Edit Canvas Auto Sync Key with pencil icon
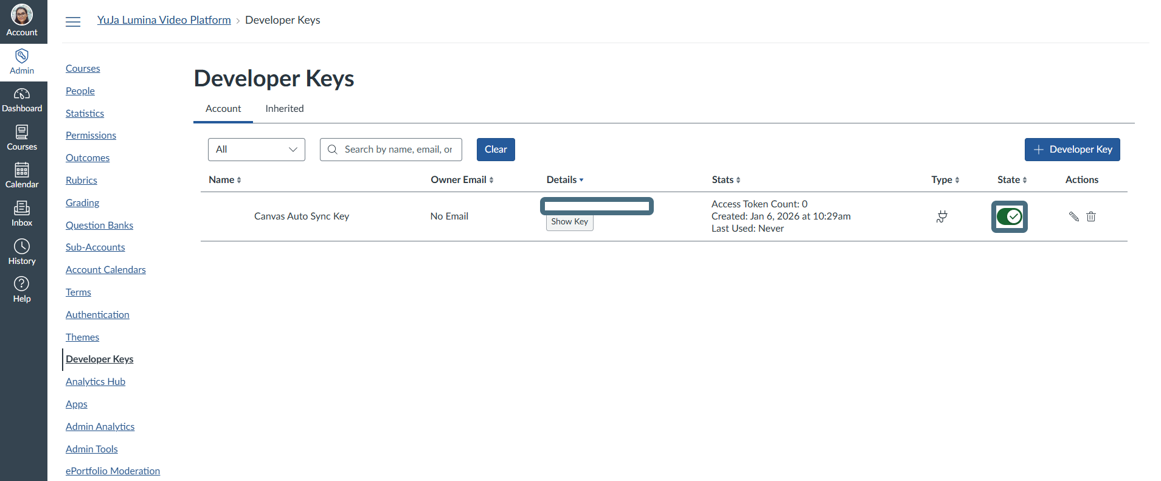This screenshot has height=481, width=1161. (1074, 216)
